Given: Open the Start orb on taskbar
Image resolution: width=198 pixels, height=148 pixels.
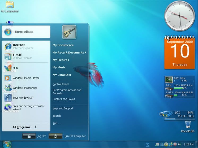Looking at the screenshot, I should tap(7, 145).
